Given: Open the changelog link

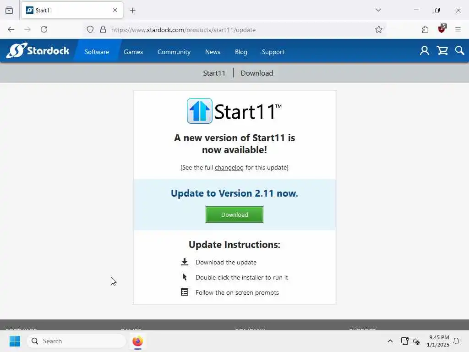Looking at the screenshot, I should (229, 167).
